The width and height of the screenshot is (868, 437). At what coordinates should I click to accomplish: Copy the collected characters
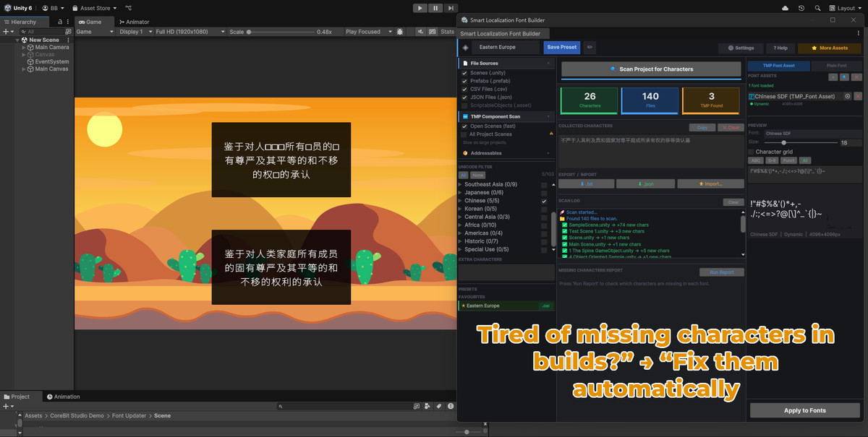[703, 128]
